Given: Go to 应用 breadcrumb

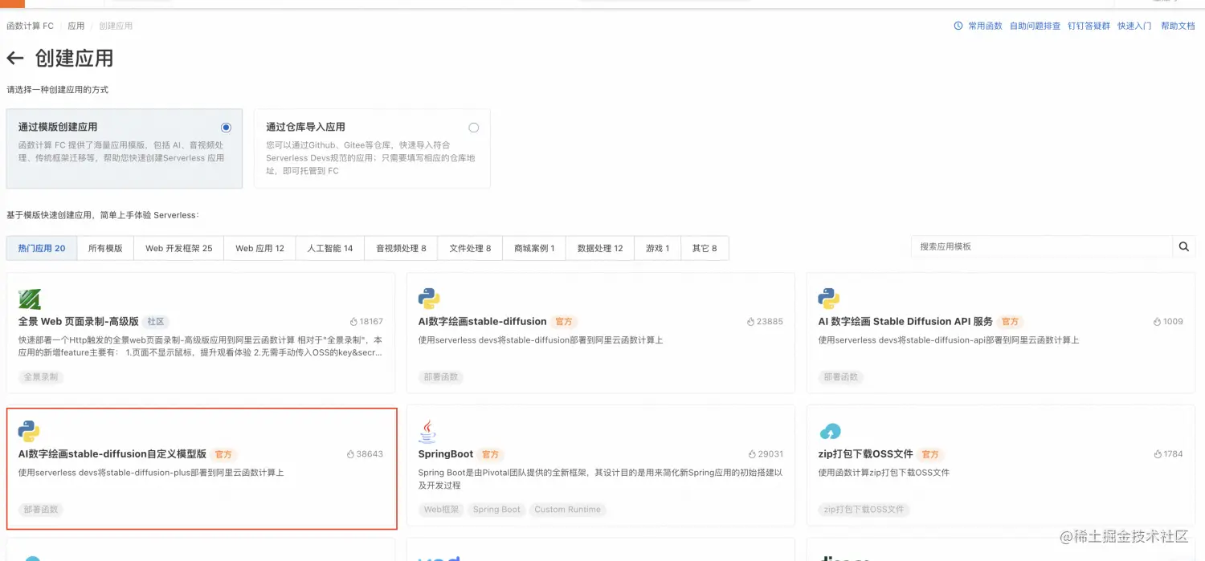Looking at the screenshot, I should (x=76, y=26).
